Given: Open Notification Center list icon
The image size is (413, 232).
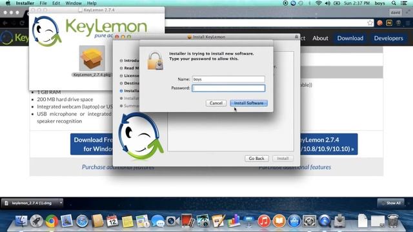Looking at the screenshot, I should [404, 3].
